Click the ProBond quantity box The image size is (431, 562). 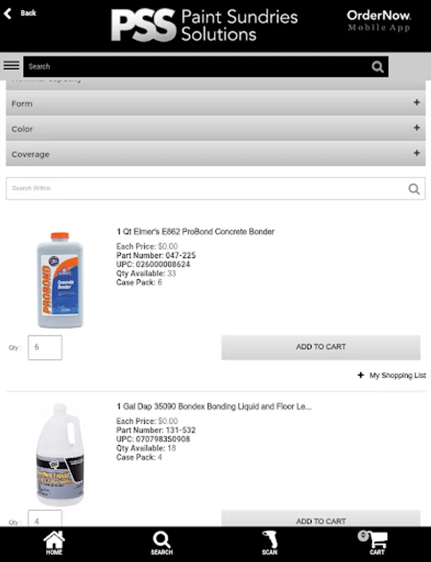[x=45, y=347]
